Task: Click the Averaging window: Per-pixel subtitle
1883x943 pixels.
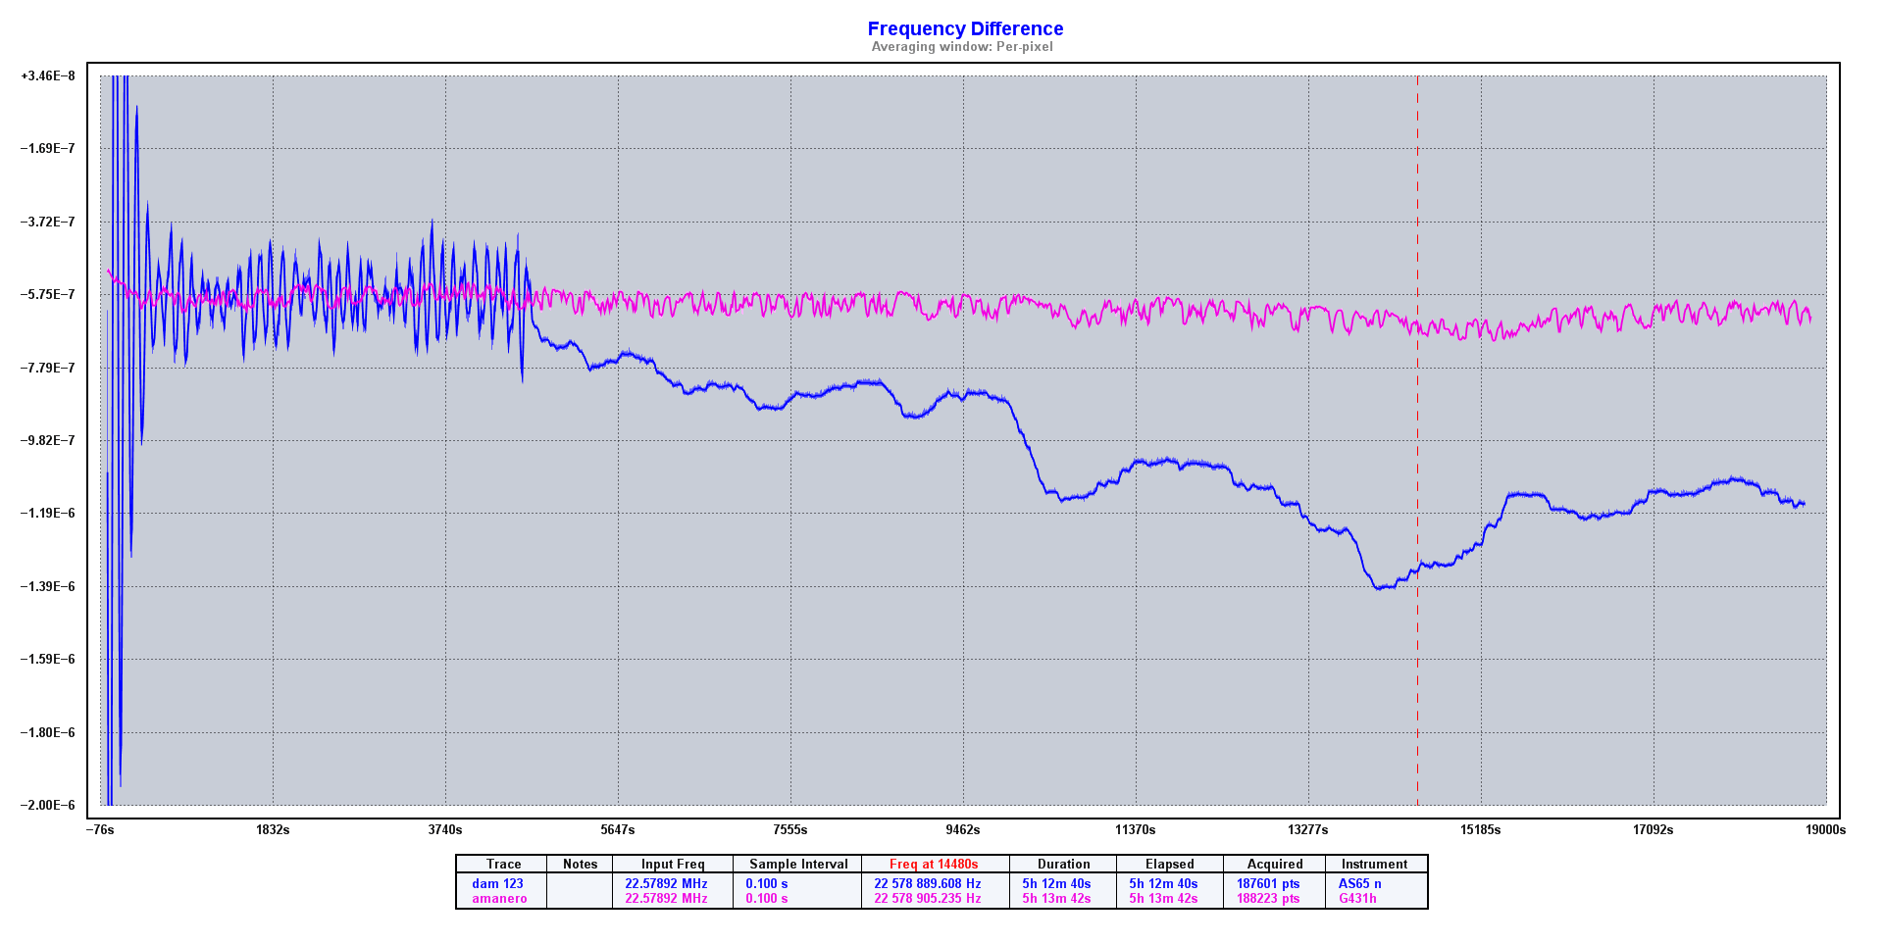Action: [962, 47]
